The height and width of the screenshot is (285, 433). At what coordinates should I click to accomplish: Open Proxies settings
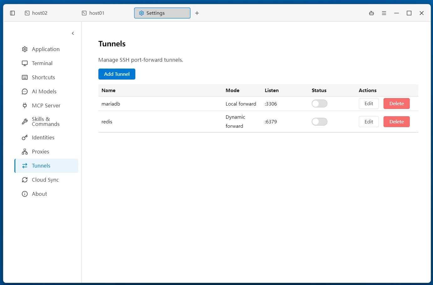coord(46,152)
